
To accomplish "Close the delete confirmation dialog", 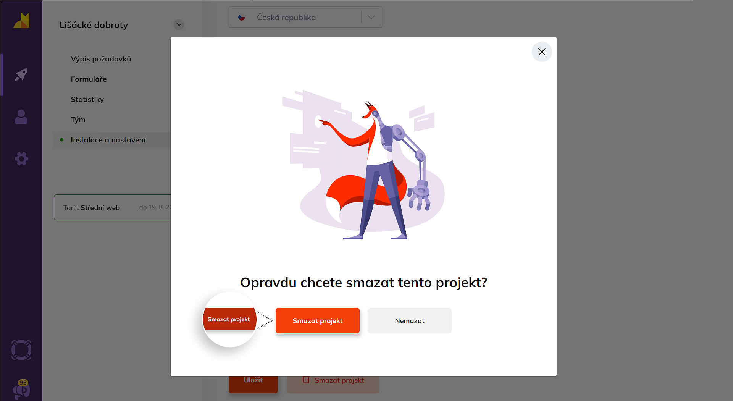I will 542,52.
